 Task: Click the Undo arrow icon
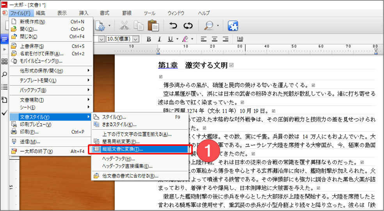pos(173,26)
